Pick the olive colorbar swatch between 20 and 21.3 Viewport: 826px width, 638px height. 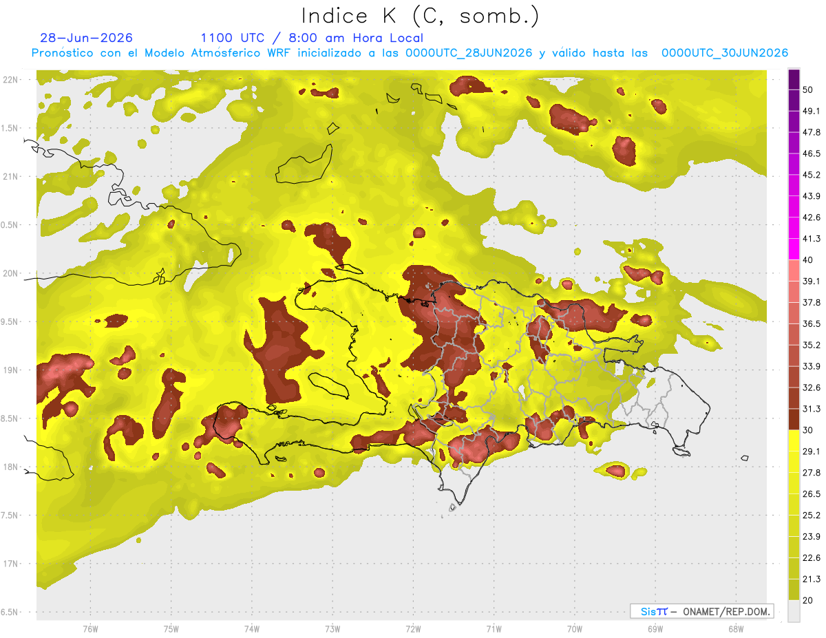794,589
